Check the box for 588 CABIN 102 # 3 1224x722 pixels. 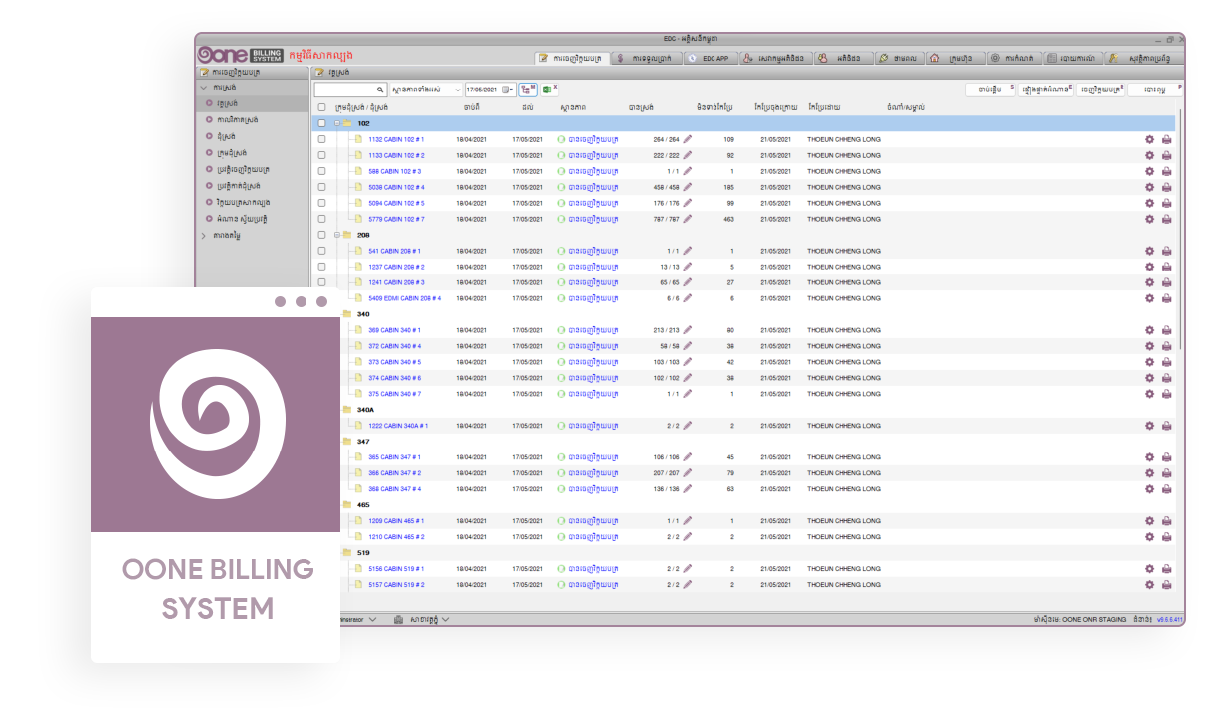321,171
